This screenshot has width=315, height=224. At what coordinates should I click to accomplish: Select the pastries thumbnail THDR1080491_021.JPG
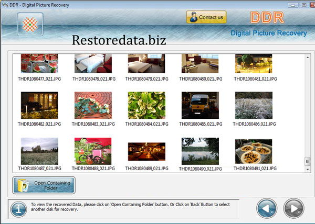point(254,152)
